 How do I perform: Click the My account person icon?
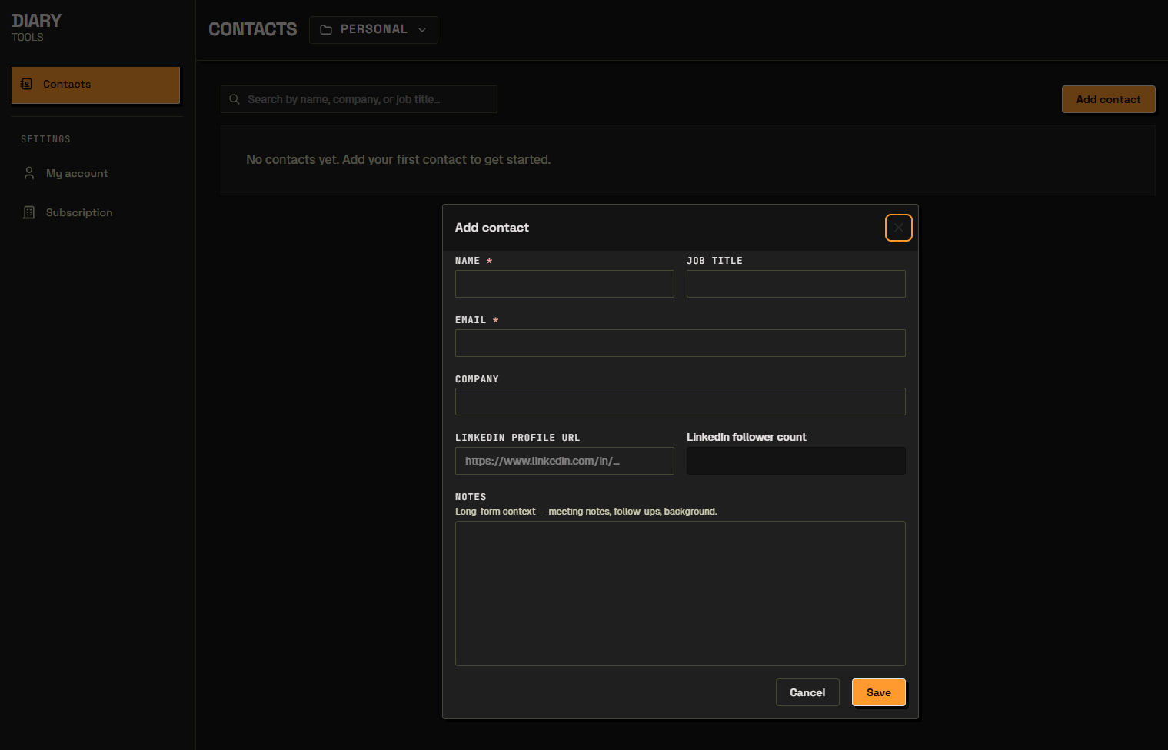(x=29, y=173)
